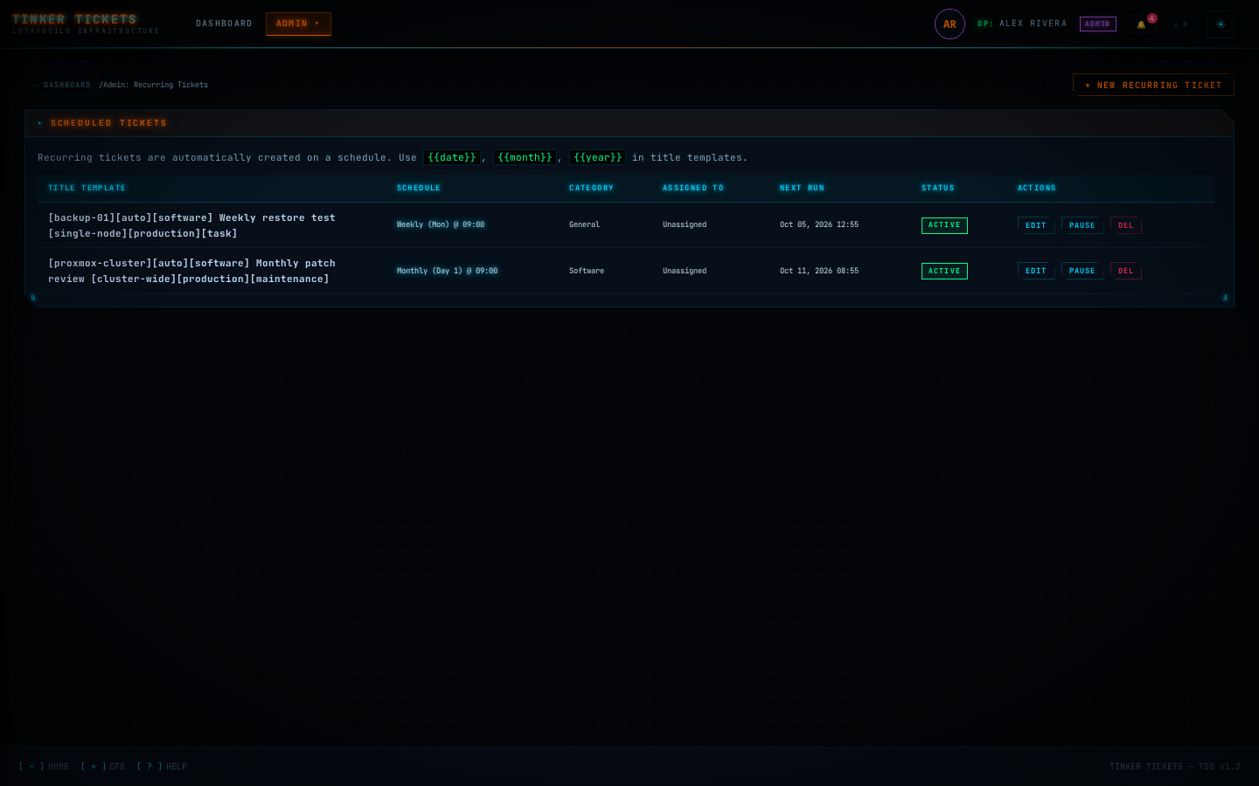Toggle light theme with the sun icon
The image size is (1259, 786).
pos(1221,24)
